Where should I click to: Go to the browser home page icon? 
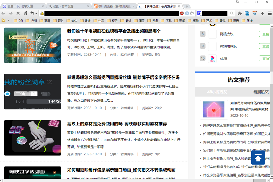coord(25,13)
